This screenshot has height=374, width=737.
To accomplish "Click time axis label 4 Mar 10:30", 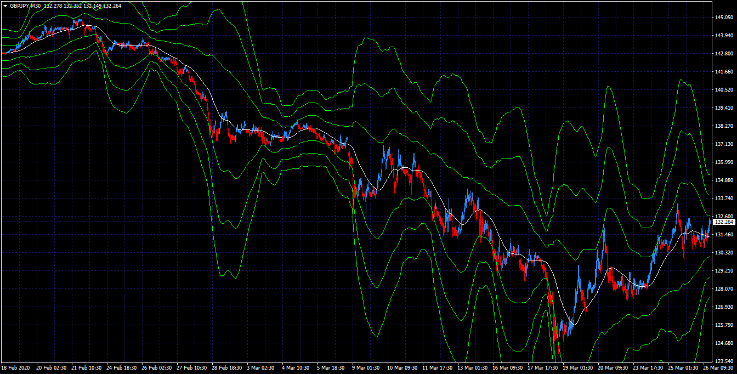I will click(296, 368).
